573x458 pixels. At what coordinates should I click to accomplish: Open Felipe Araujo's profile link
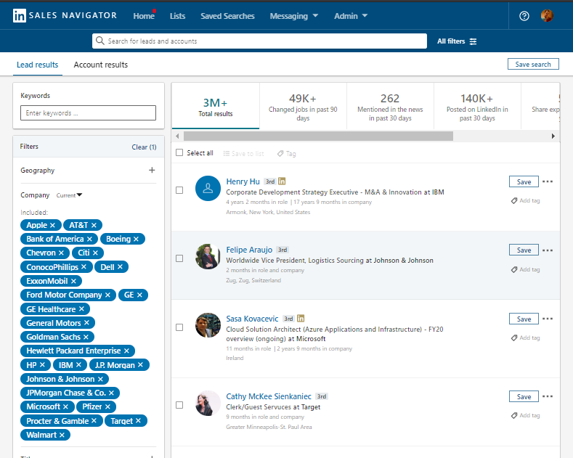point(249,250)
